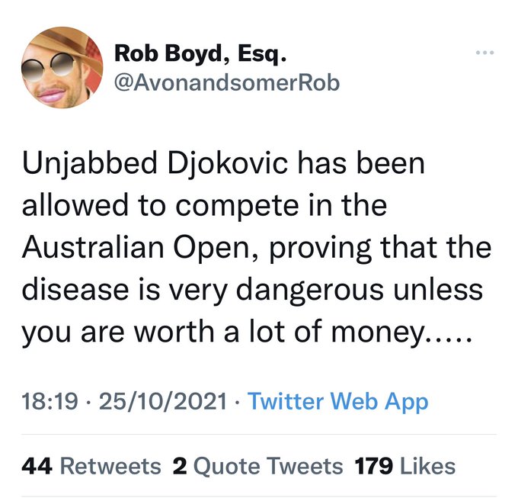Show the 2 Quote Tweets
The width and height of the screenshot is (518, 498).
pyautogui.click(x=258, y=465)
